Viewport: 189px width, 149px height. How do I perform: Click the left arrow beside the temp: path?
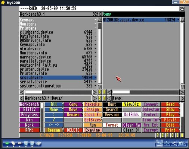click(x=109, y=98)
